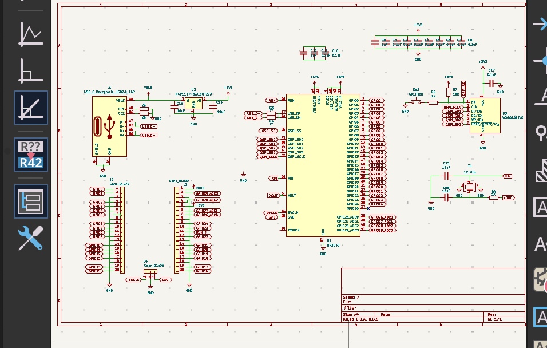Image resolution: width=547 pixels, height=348 pixels.
Task: Enable free angle wire drawing mode
Action: click(x=31, y=34)
